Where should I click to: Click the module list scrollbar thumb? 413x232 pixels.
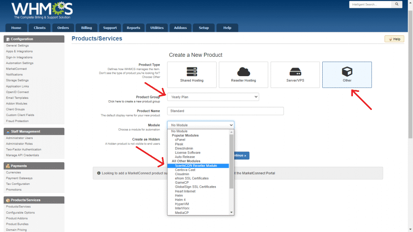tap(232, 161)
